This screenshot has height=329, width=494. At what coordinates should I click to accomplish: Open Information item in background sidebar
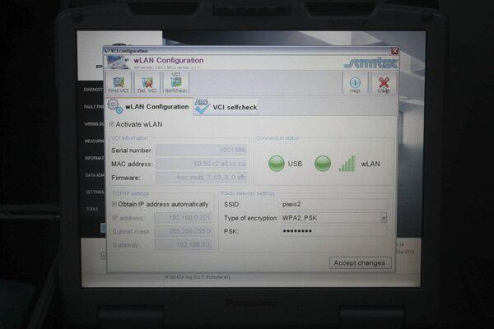[x=95, y=158]
